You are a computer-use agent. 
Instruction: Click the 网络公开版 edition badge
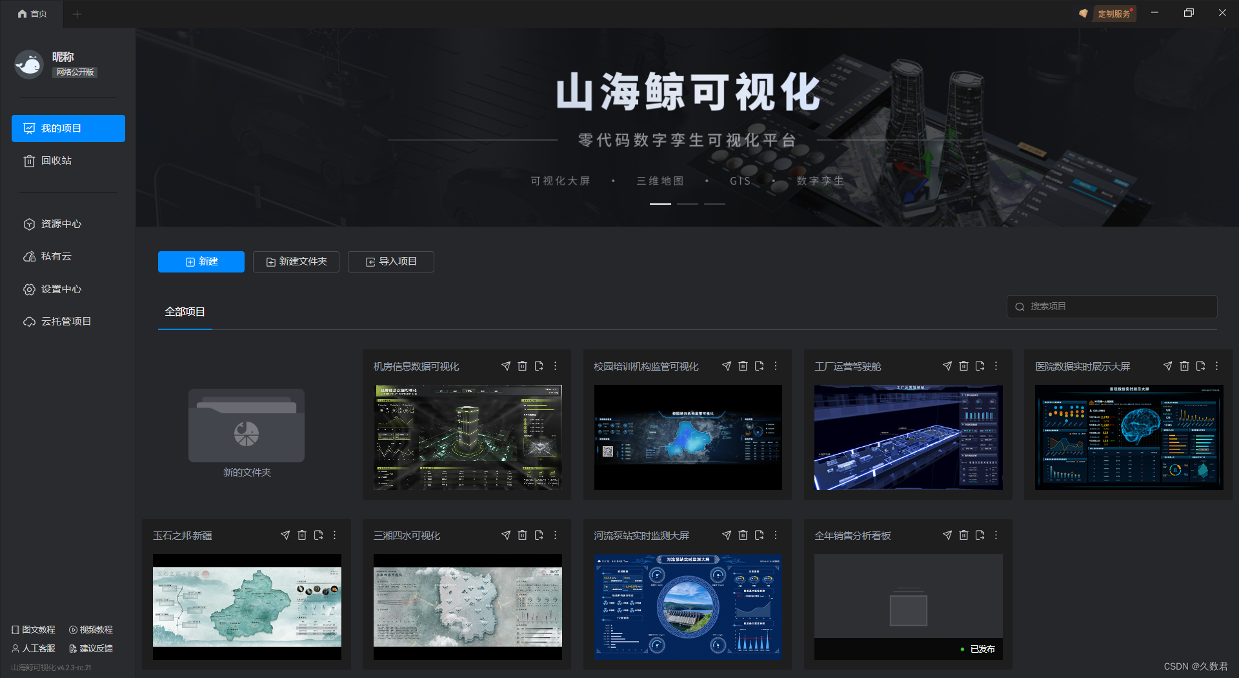(75, 72)
